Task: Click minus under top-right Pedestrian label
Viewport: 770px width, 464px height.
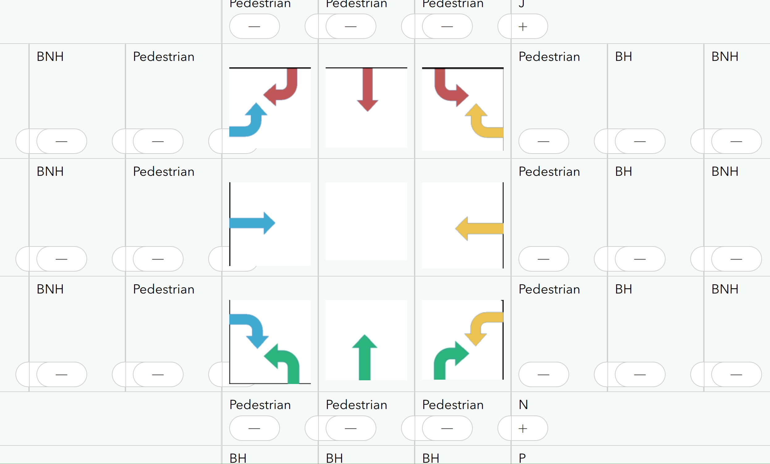Action: click(544, 141)
